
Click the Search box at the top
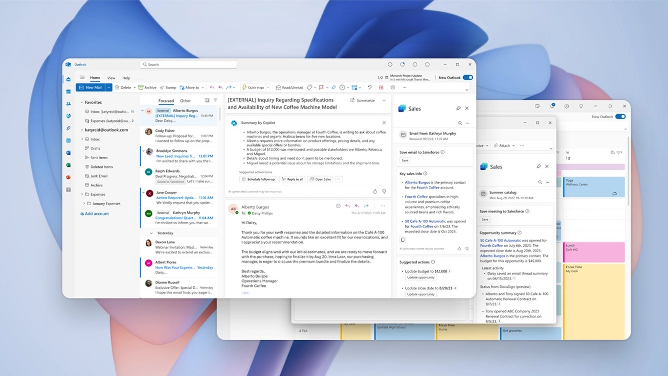click(x=188, y=65)
